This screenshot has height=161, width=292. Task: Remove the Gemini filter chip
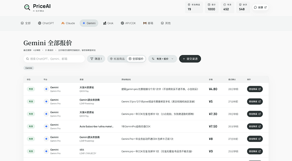[x=29, y=68]
